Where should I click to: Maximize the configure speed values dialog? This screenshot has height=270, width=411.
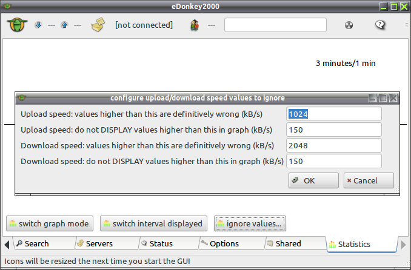[383, 98]
